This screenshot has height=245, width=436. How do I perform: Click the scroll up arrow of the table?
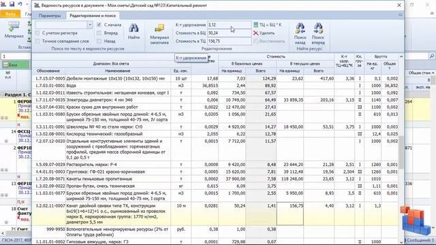(x=401, y=56)
